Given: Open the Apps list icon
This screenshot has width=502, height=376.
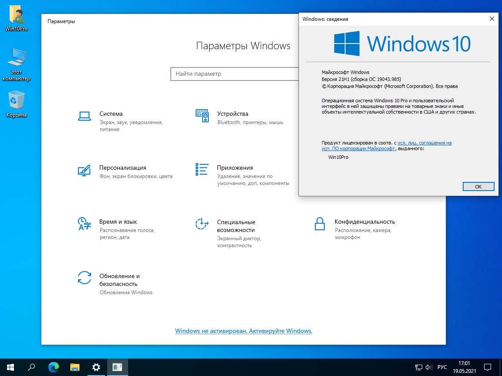Looking at the screenshot, I should (x=202, y=169).
